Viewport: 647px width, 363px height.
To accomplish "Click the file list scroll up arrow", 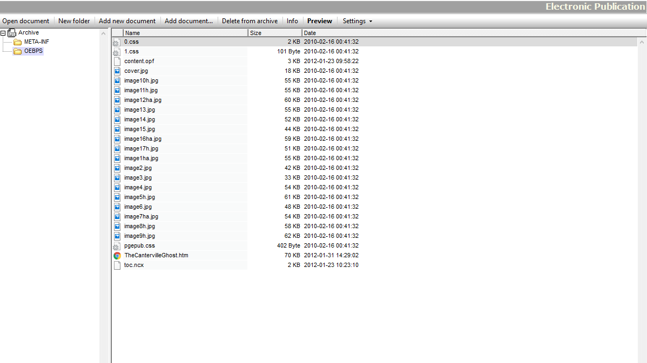I will [x=642, y=42].
